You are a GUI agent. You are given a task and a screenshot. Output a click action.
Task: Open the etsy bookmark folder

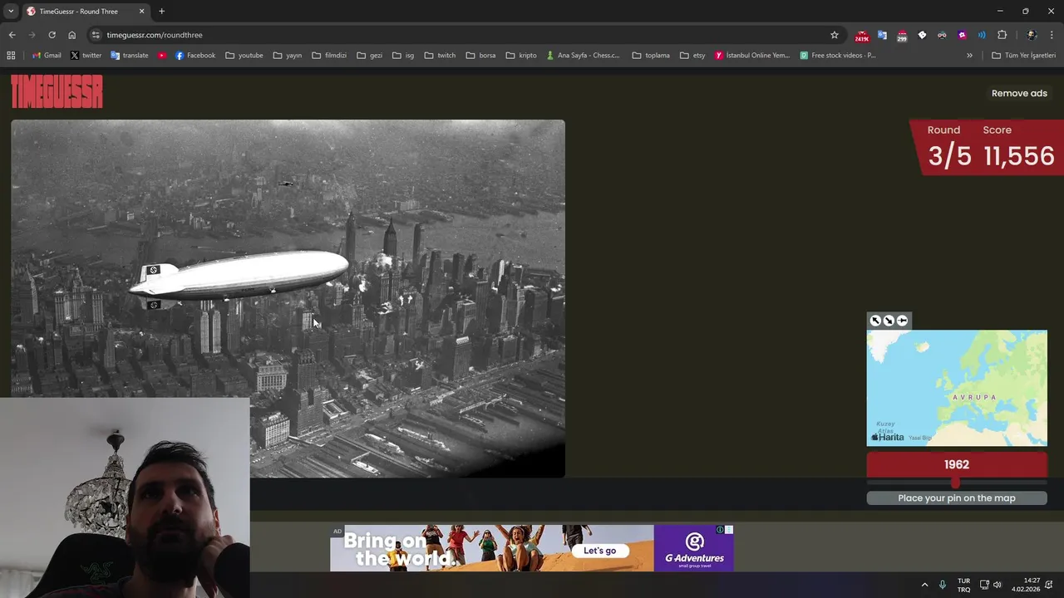click(692, 56)
